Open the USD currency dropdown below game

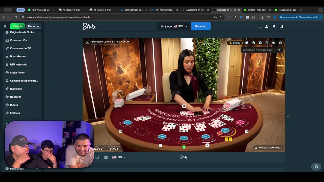click(119, 157)
